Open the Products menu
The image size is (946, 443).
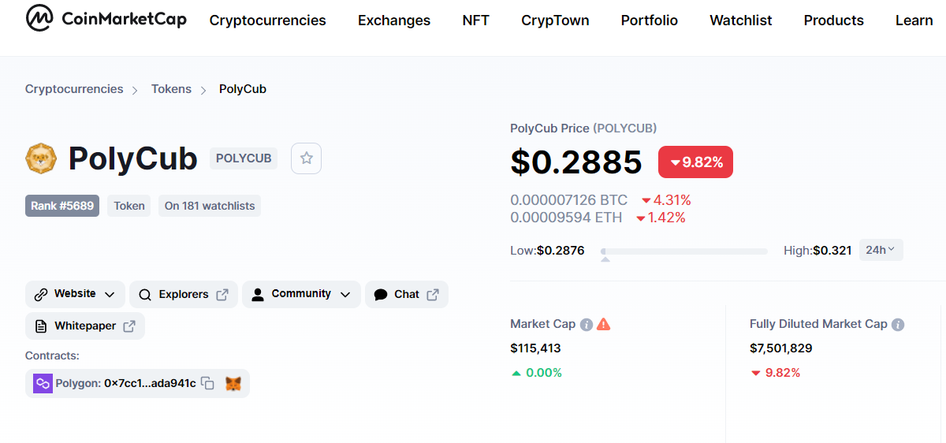point(834,20)
